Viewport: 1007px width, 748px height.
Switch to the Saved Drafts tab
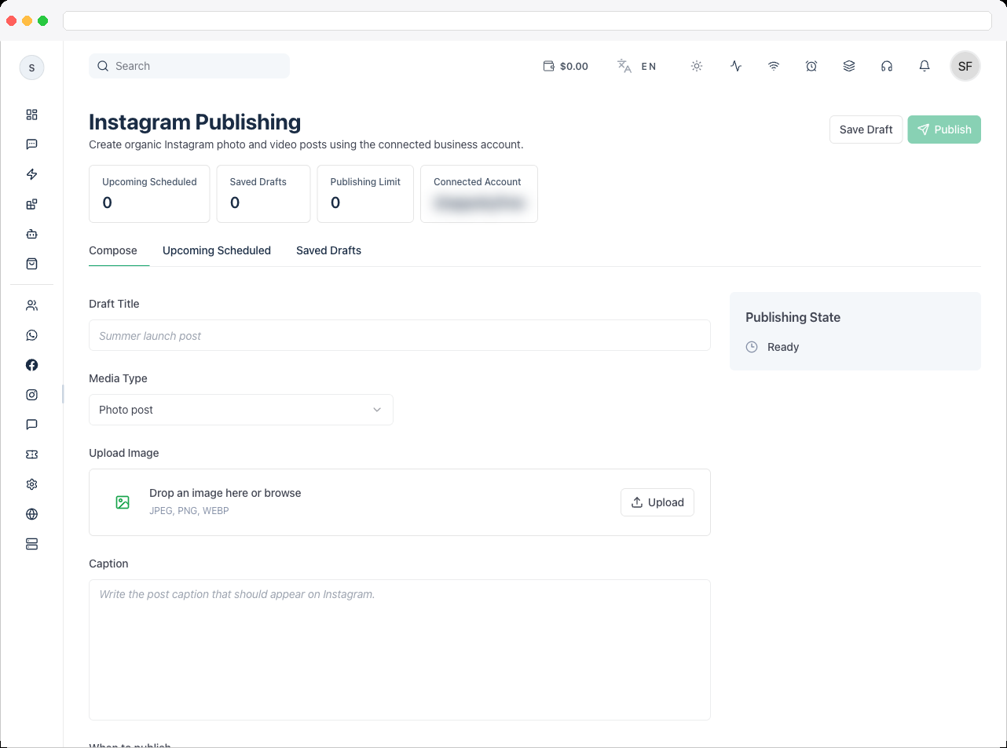pyautogui.click(x=328, y=250)
